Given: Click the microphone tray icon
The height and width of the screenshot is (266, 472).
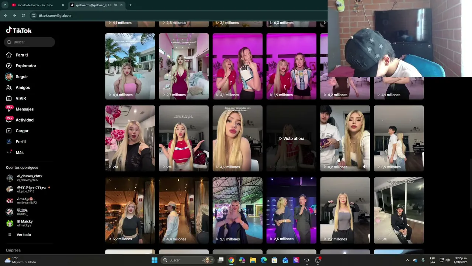Looking at the screenshot, I should pyautogui.click(x=423, y=260).
